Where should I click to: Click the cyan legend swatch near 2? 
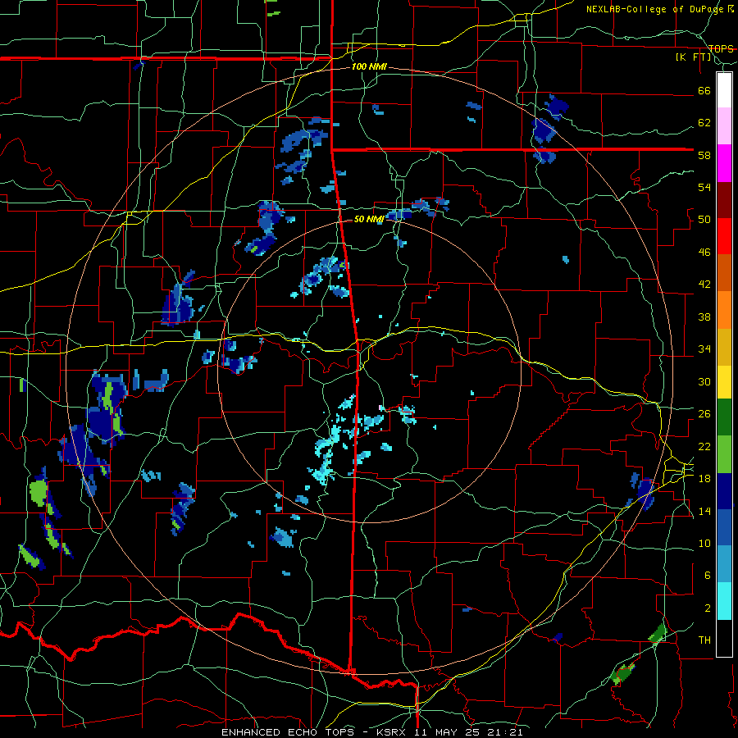tap(724, 601)
